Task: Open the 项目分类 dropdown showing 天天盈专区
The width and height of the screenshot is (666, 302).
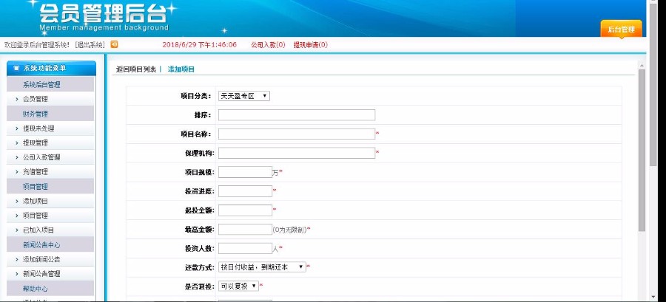Action: (243, 96)
